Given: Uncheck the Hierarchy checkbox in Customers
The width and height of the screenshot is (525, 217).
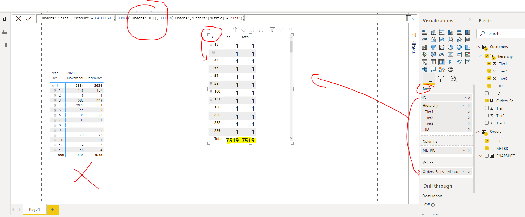Looking at the screenshot, I should coord(487,56).
